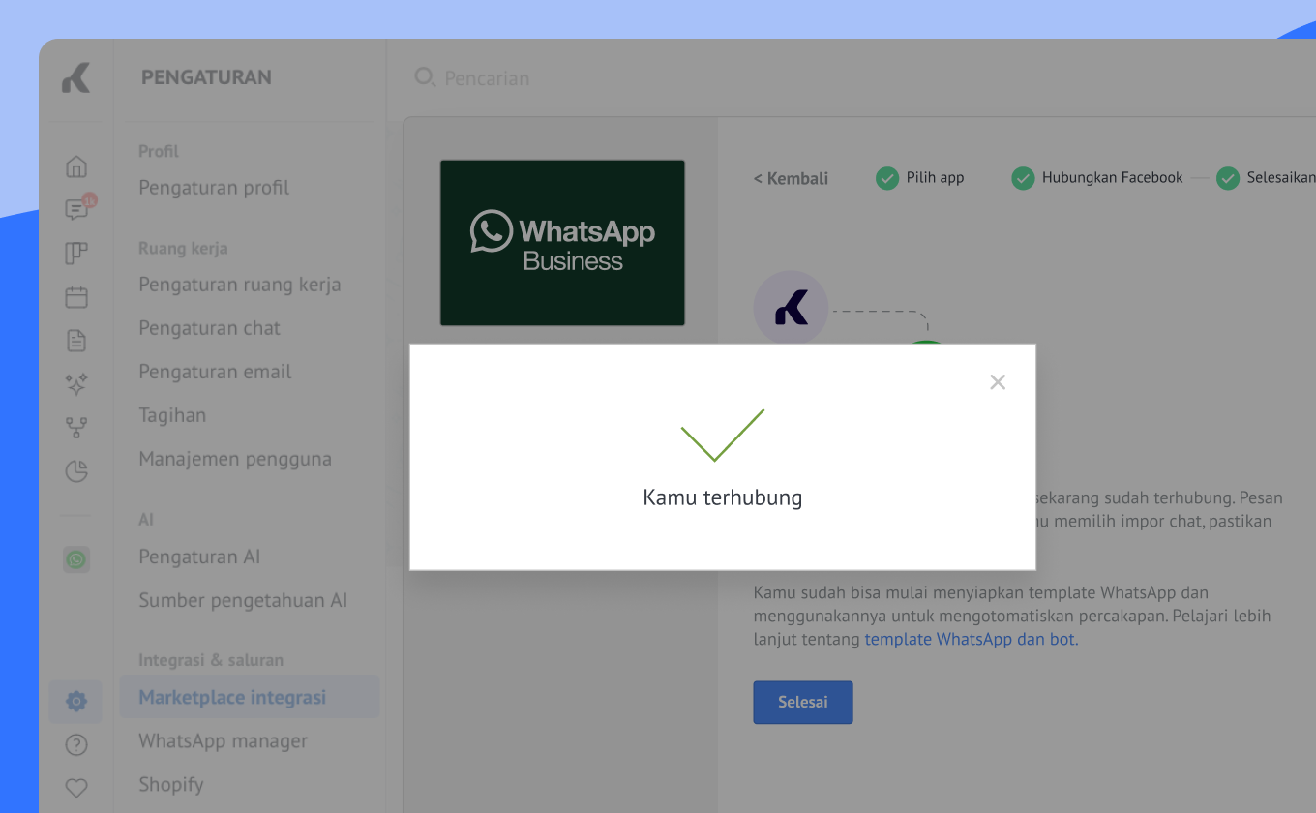The width and height of the screenshot is (1316, 813).
Task: Open chat inbox with notification badge
Action: tap(76, 210)
